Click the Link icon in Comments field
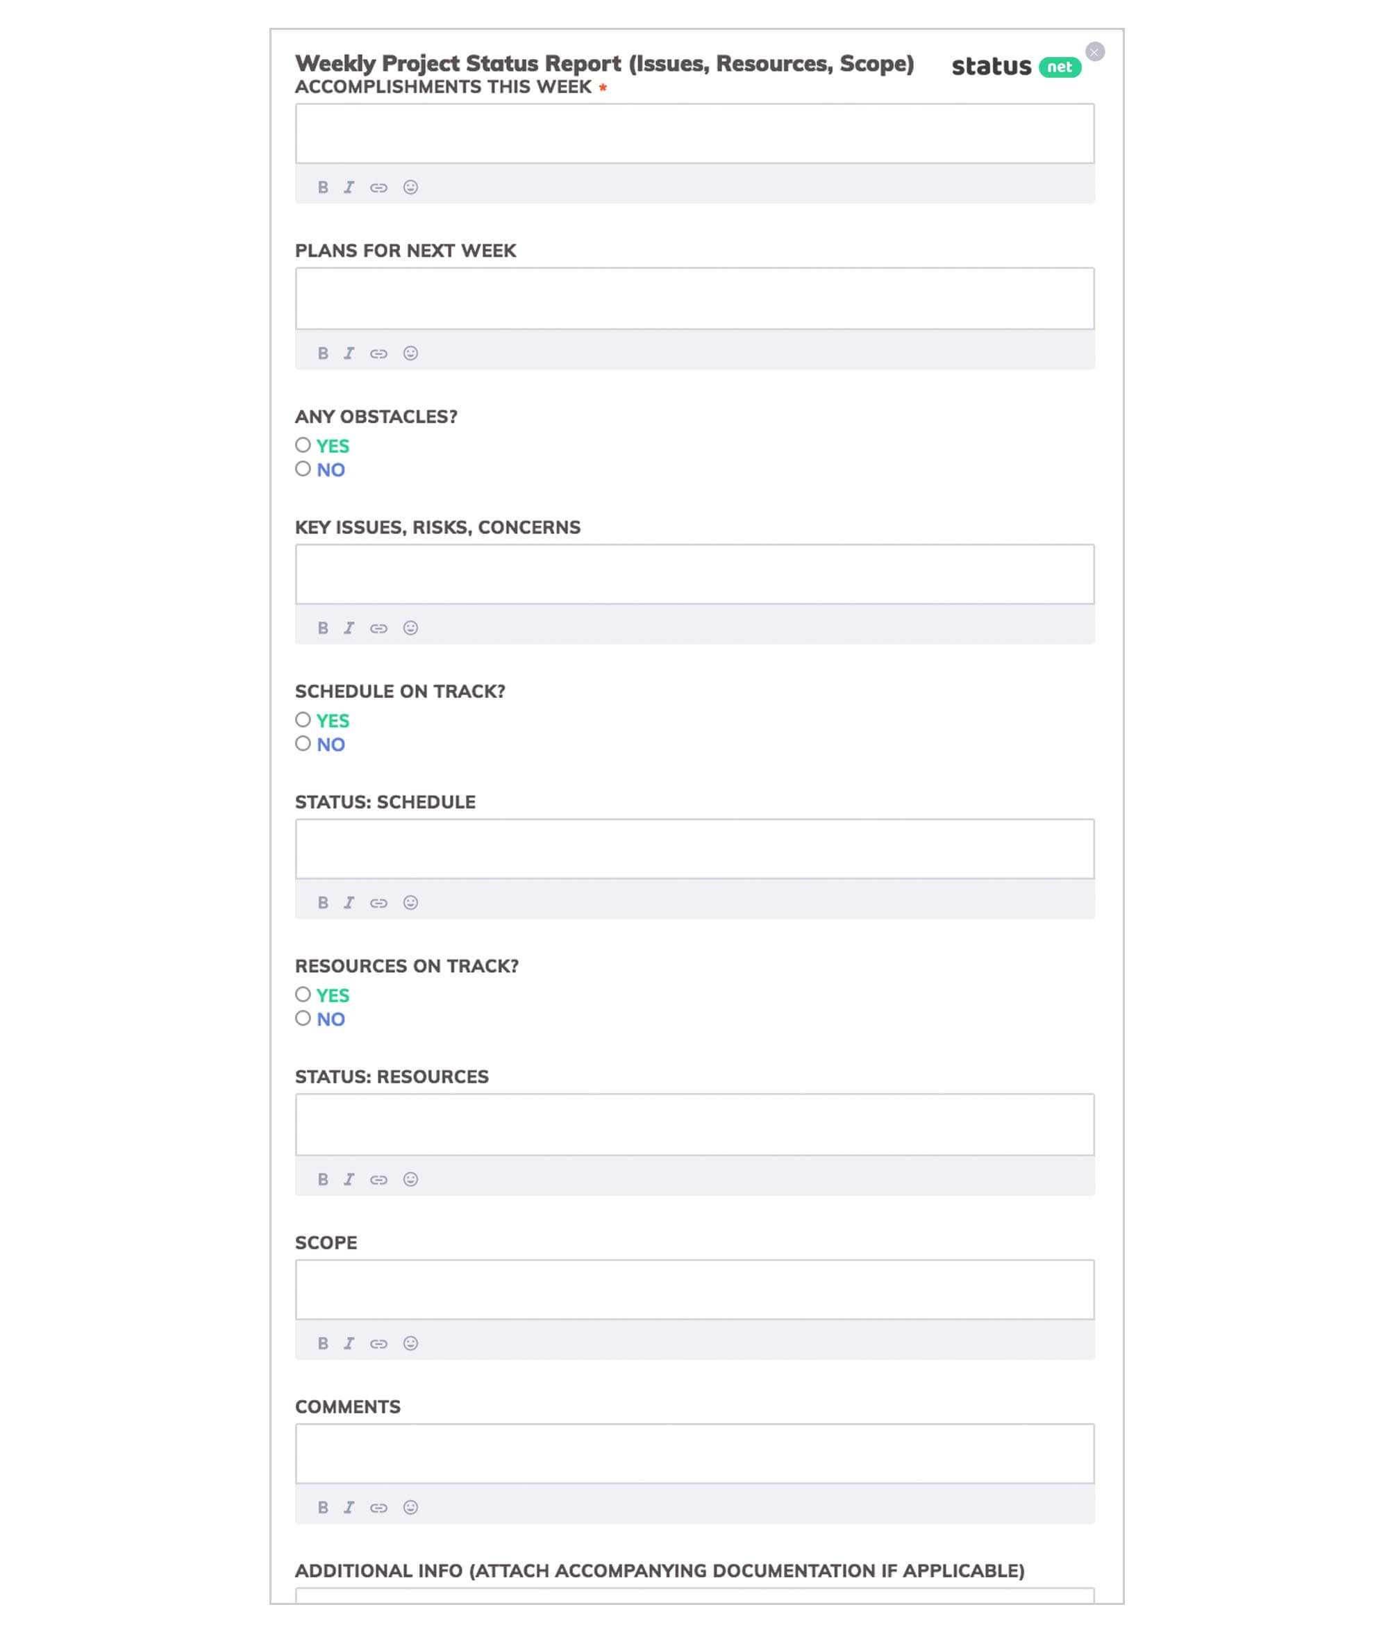 coord(381,1508)
